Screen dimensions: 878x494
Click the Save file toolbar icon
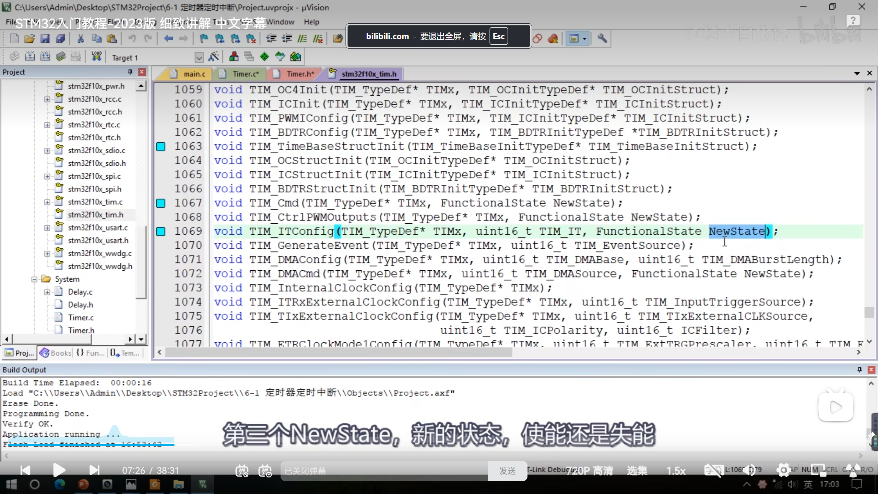pyautogui.click(x=45, y=38)
